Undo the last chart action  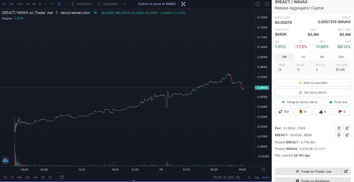pyautogui.click(x=125, y=4)
